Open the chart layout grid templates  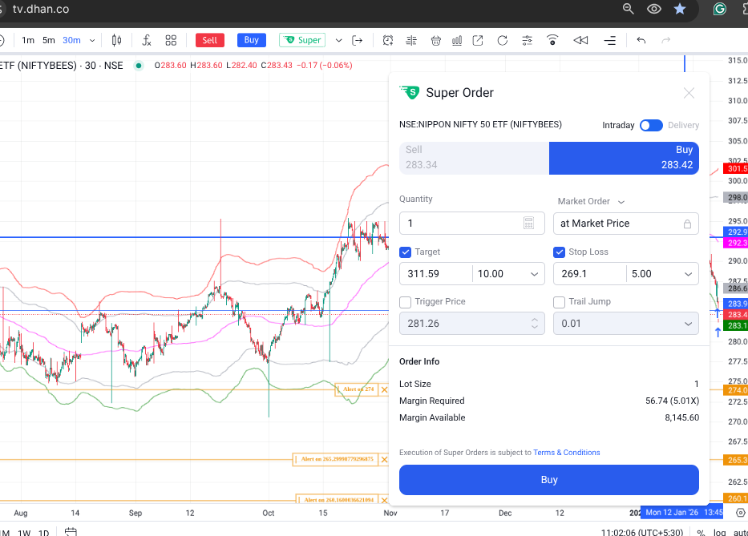171,40
